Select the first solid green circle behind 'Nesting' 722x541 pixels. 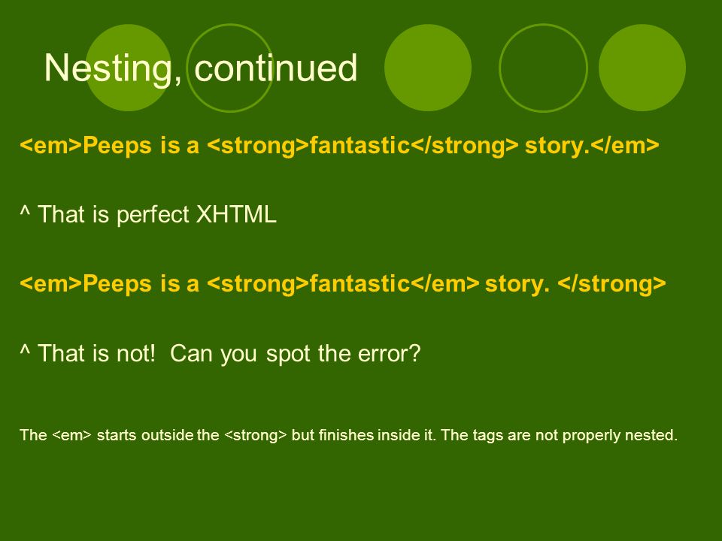[x=129, y=68]
